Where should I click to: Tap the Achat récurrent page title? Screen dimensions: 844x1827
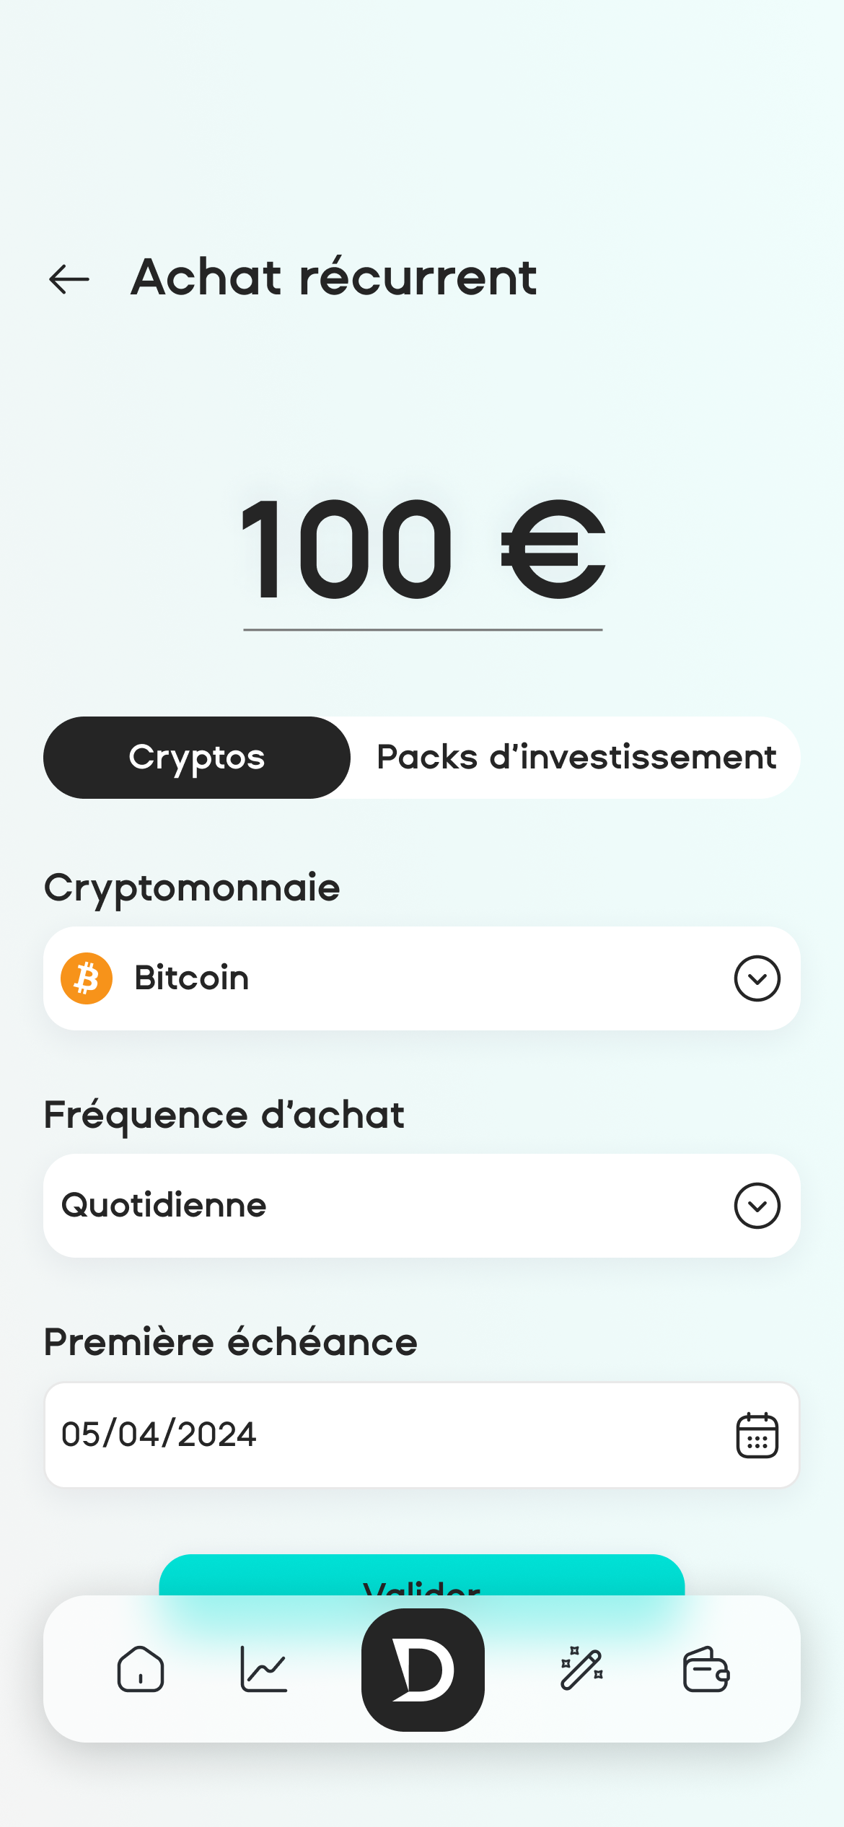tap(334, 278)
